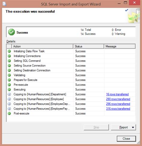Click the 14 Total summary text
Screen dimensions: 142x146
pos(86,30)
